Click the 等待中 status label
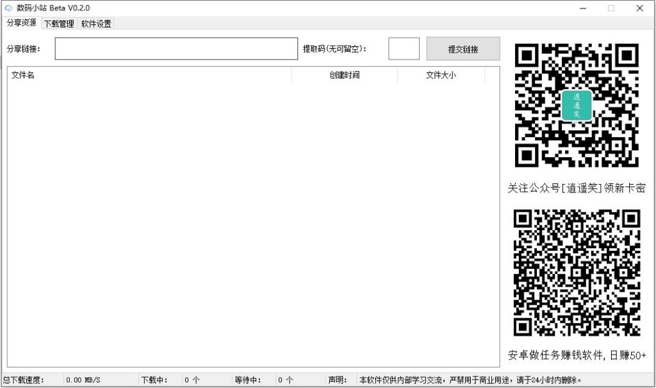 pyautogui.click(x=247, y=380)
